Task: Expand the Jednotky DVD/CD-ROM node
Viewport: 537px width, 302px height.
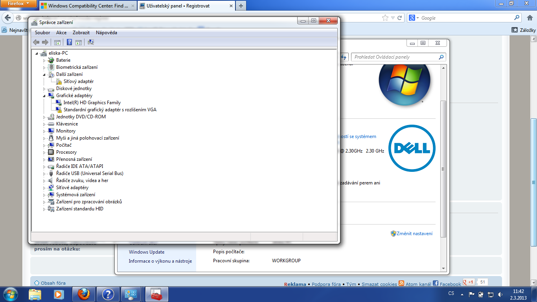Action: [x=44, y=117]
